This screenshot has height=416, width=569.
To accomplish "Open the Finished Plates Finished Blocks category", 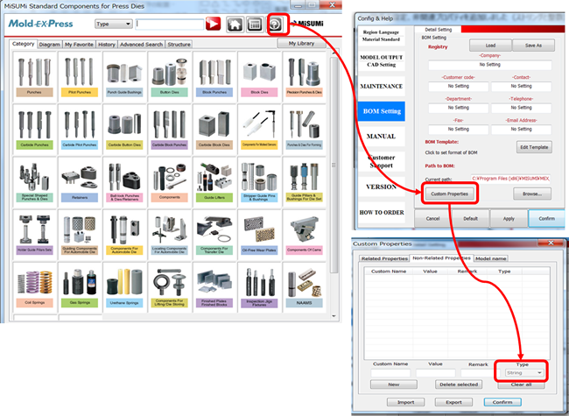I will (214, 287).
